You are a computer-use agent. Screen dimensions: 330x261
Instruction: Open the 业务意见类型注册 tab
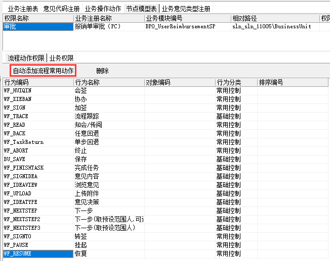(186, 9)
